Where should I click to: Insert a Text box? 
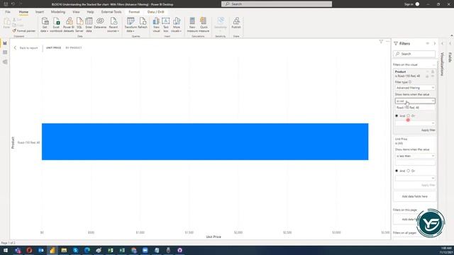click(165, 25)
